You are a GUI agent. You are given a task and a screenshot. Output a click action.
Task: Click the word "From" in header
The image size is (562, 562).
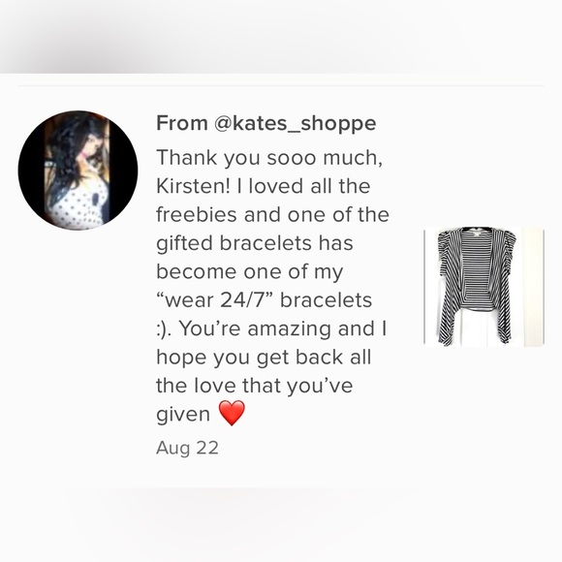click(182, 123)
